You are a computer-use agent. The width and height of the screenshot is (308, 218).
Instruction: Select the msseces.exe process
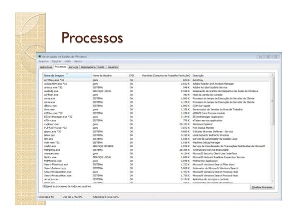pyautogui.click(x=156, y=153)
